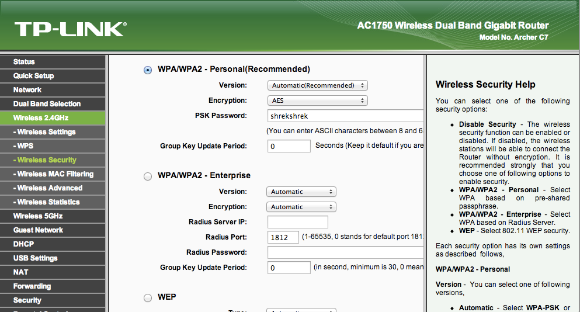Open the WPS submenu item
The image size is (580, 312).
(x=25, y=146)
